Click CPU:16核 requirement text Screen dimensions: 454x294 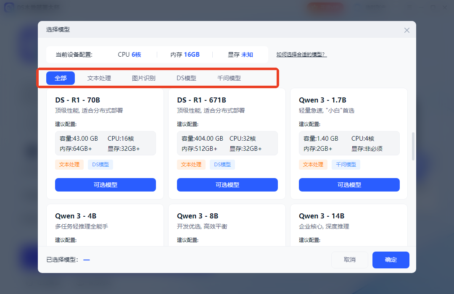click(121, 139)
